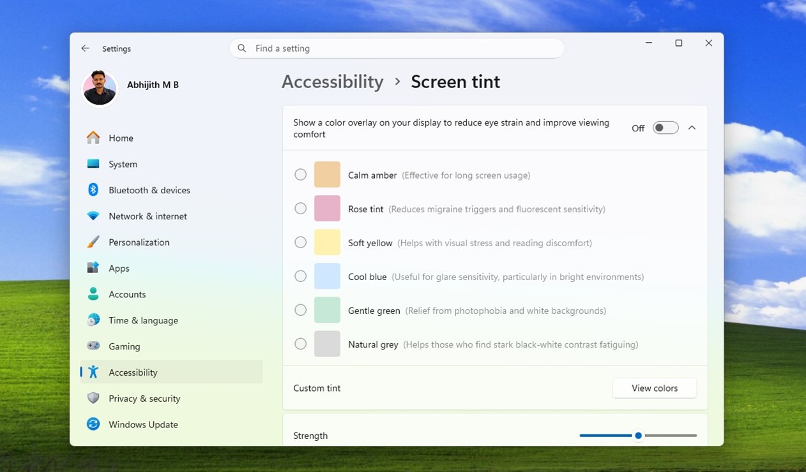Select the Cool blue radio button

[300, 276]
